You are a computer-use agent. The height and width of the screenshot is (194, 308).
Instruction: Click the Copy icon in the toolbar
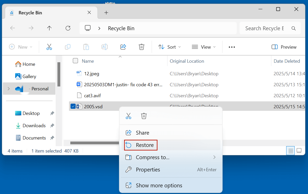(67, 47)
